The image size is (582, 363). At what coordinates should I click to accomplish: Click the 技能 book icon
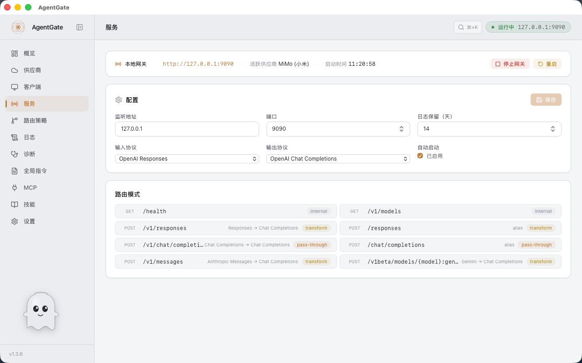15,205
